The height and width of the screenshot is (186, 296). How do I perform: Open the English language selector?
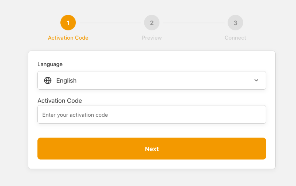[x=152, y=80]
